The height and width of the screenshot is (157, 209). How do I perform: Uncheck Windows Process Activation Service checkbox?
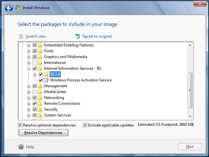point(41,80)
